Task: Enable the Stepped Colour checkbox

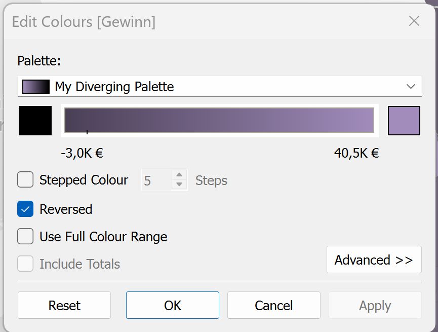Action: tap(25, 180)
